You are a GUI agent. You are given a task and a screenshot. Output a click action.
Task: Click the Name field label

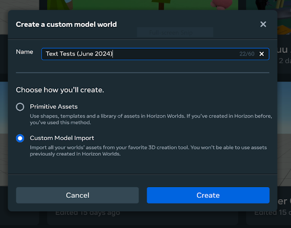[24, 52]
